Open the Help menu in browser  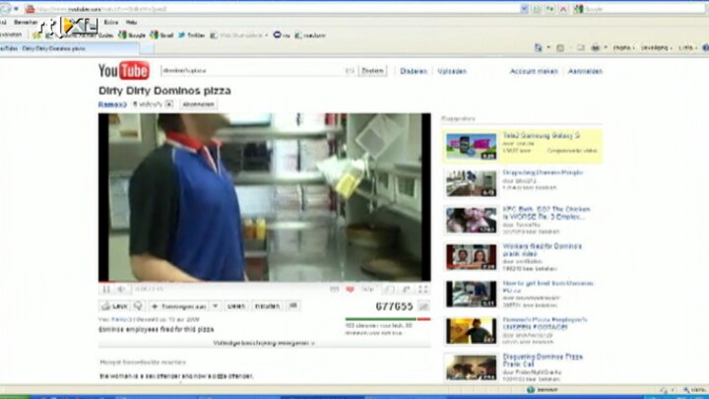[x=132, y=22]
